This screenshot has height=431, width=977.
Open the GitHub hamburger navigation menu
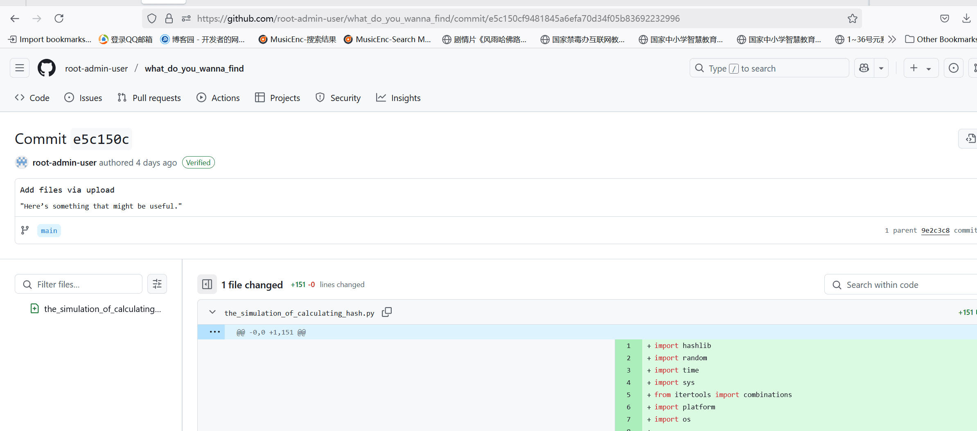click(20, 68)
